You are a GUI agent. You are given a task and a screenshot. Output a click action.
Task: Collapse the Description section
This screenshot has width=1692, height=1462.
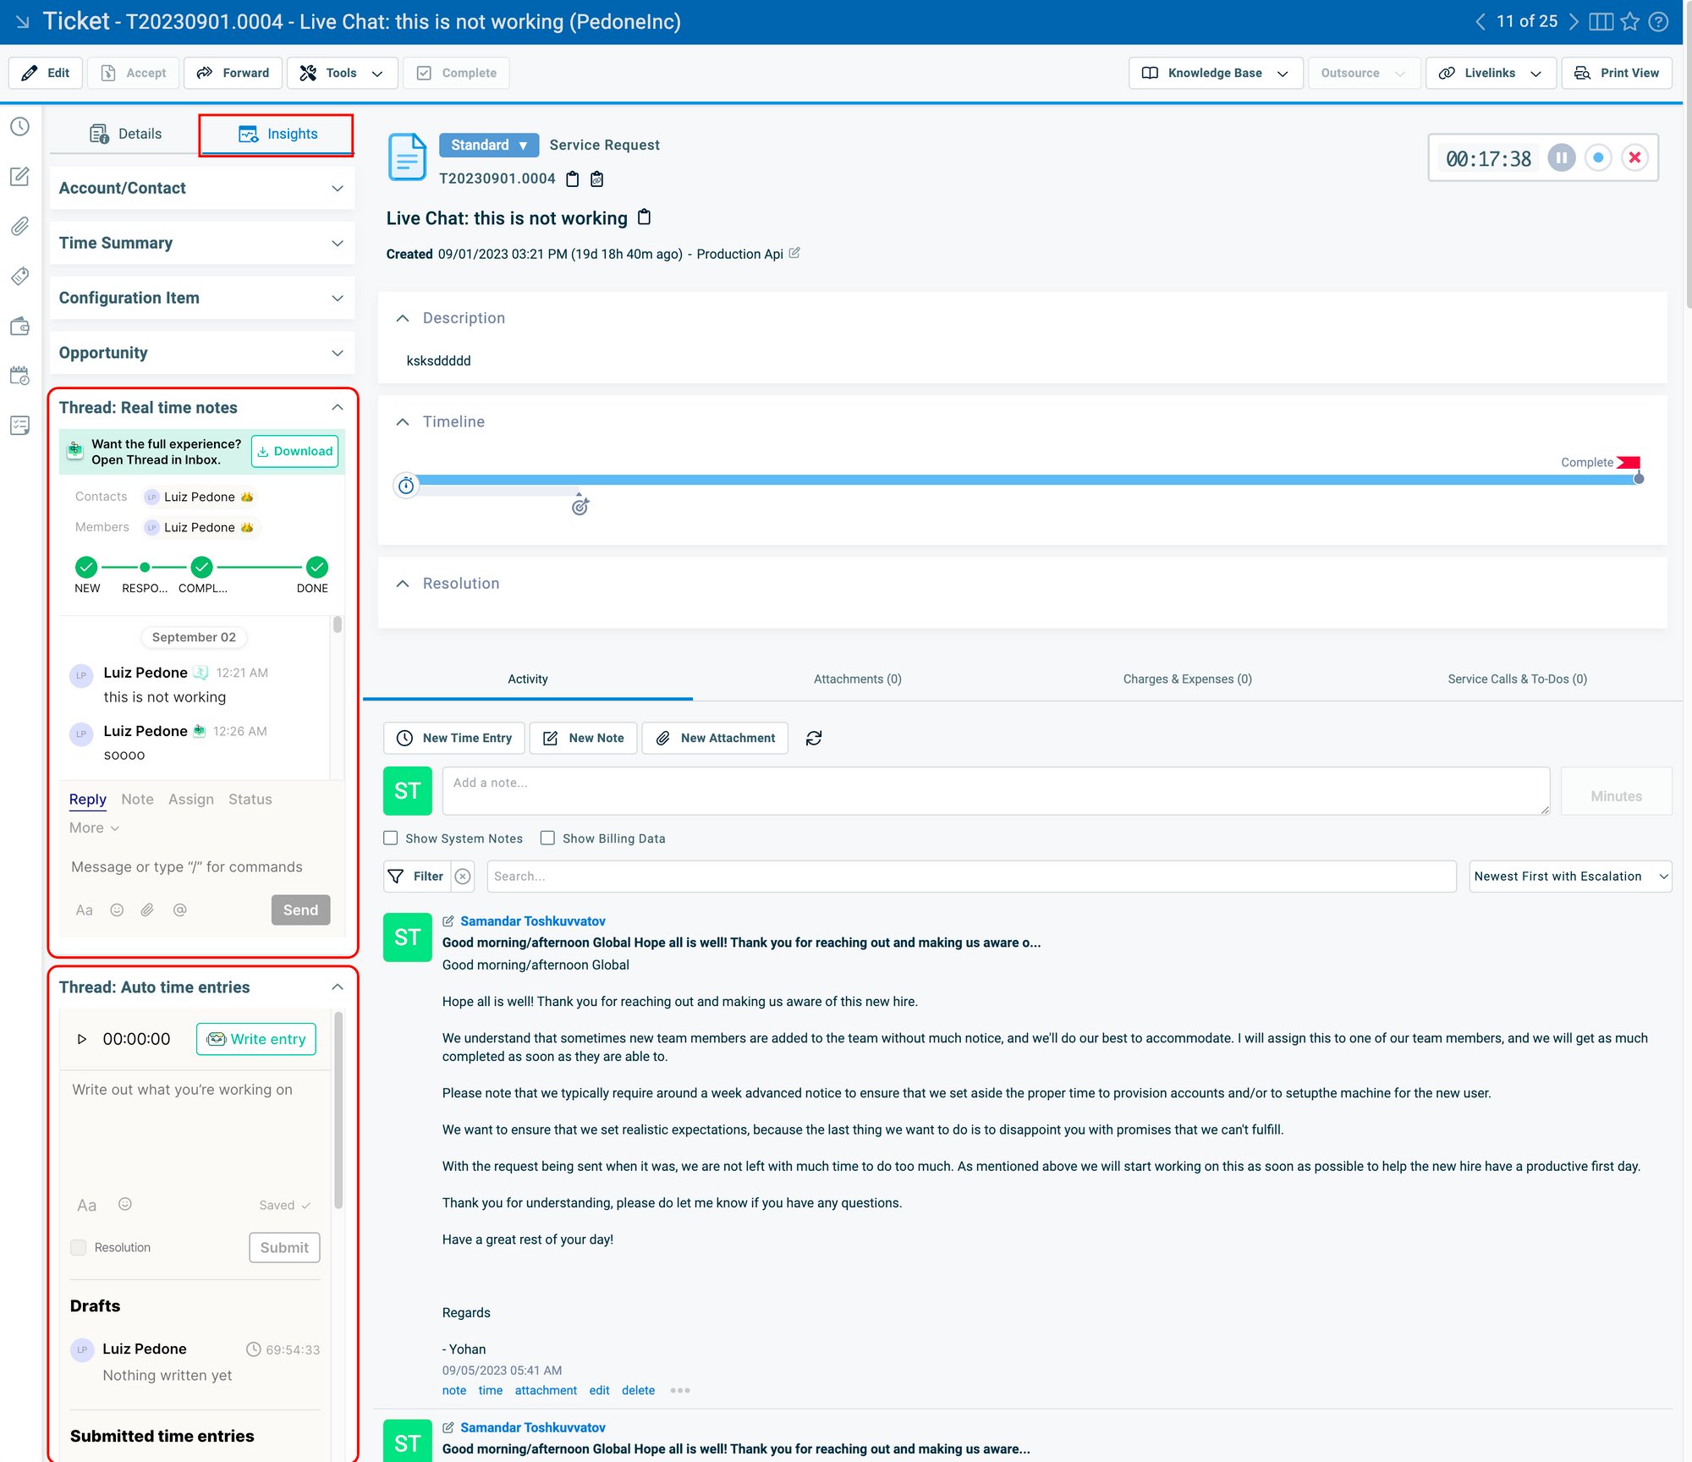click(404, 318)
